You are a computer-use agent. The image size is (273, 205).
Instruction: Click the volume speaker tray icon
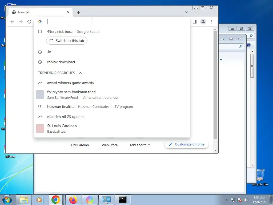pos(246,200)
